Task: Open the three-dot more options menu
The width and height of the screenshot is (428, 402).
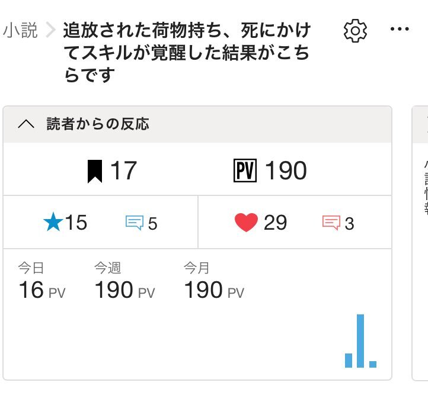Action: (x=400, y=29)
